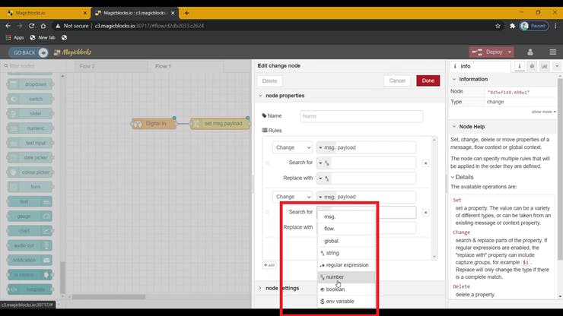Open browser extensions puzzle icon
This screenshot has width=563, height=316.
[x=512, y=26]
